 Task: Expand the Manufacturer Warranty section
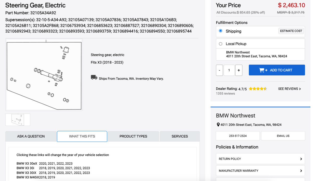coord(260,171)
